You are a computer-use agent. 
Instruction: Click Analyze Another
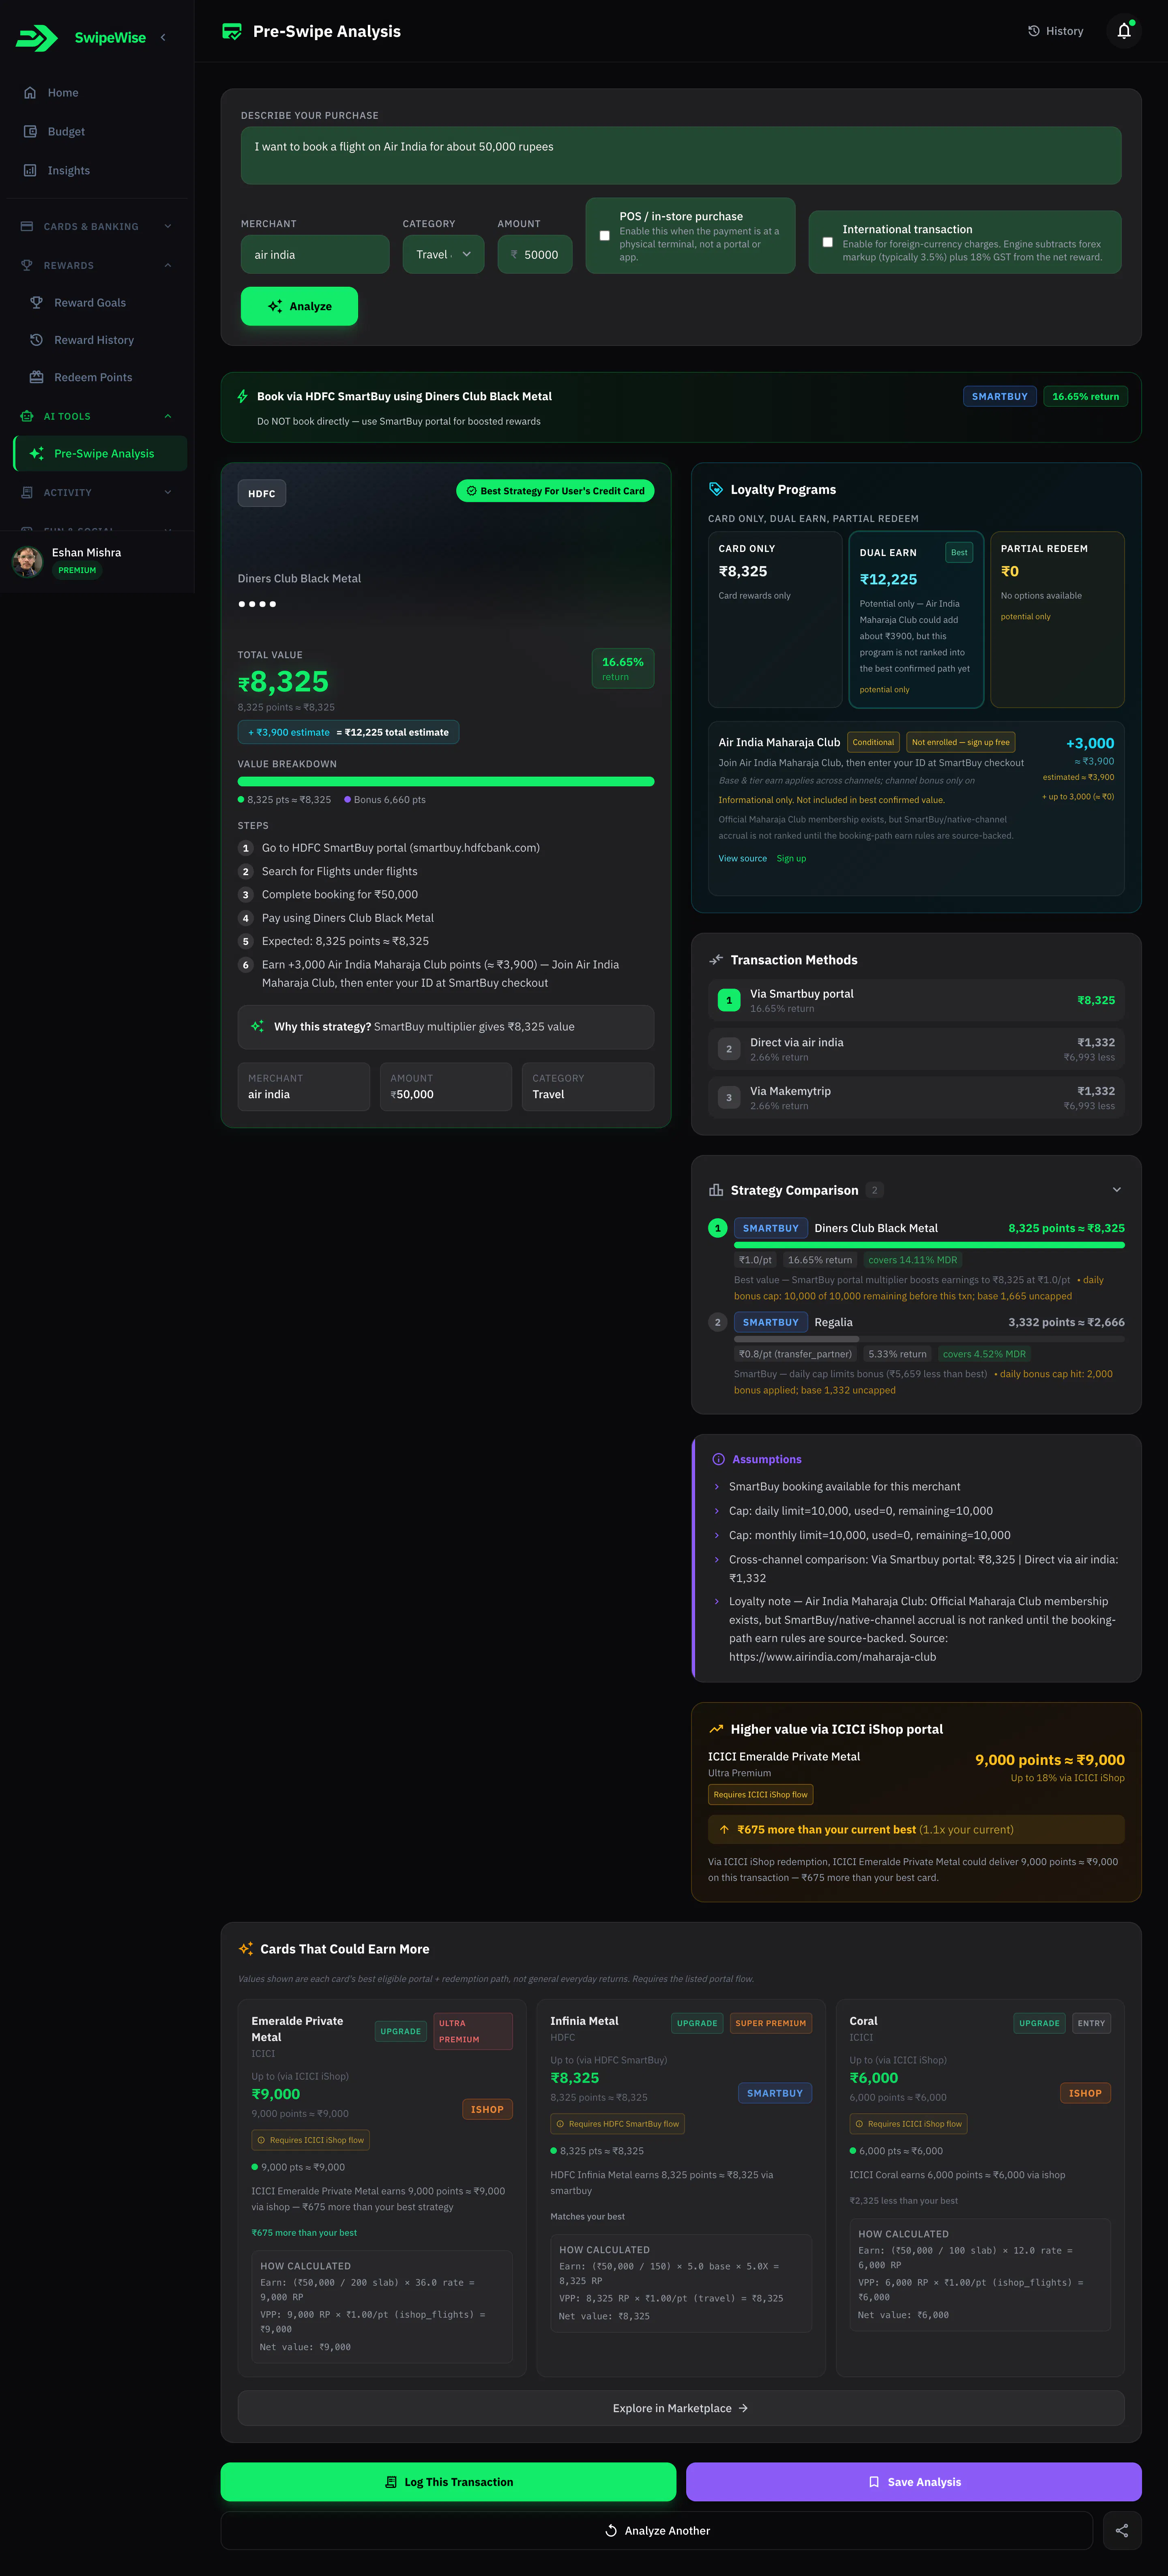[657, 2531]
